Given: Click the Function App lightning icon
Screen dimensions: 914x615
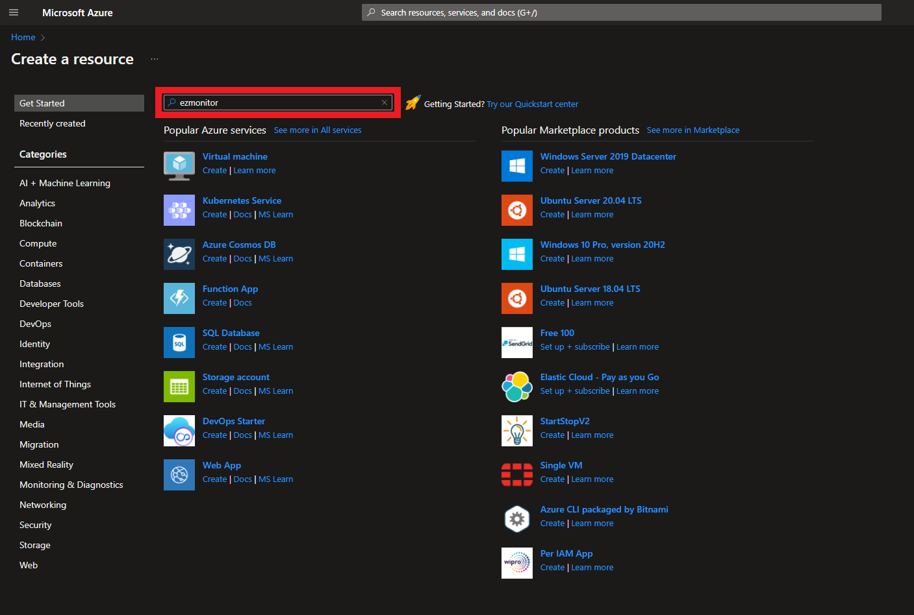Looking at the screenshot, I should tap(179, 298).
